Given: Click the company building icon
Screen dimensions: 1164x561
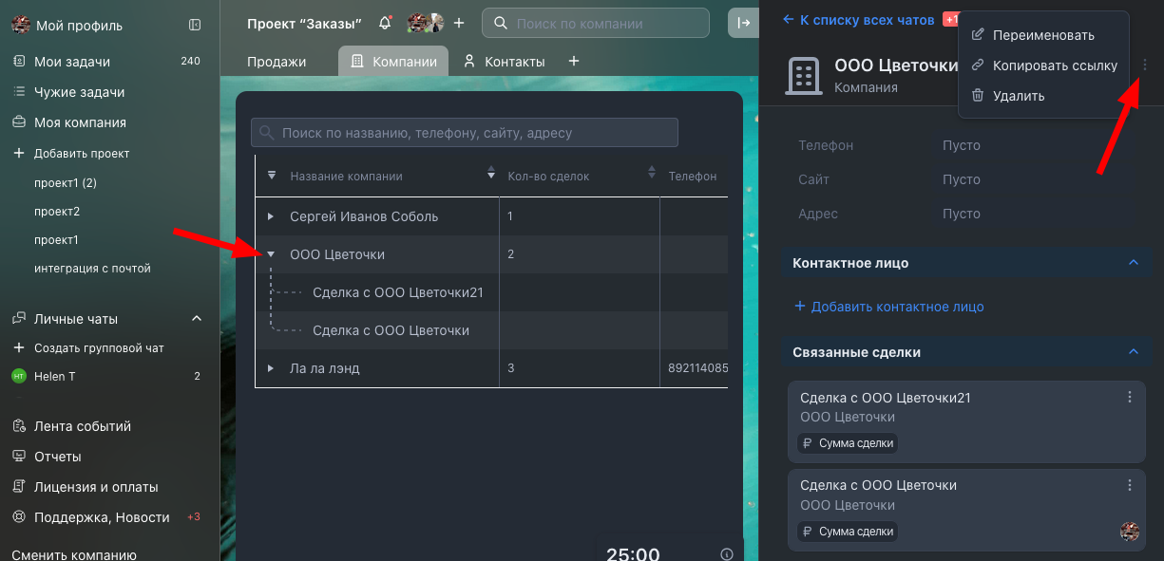Looking at the screenshot, I should point(804,76).
